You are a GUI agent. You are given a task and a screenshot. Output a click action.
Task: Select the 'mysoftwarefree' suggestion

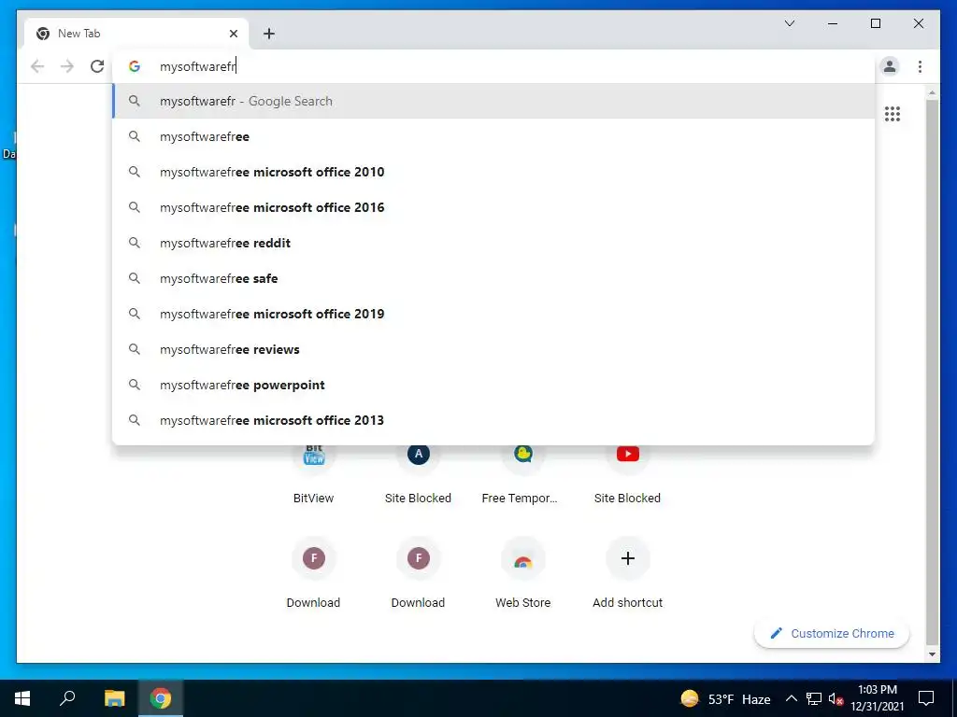pyautogui.click(x=493, y=136)
